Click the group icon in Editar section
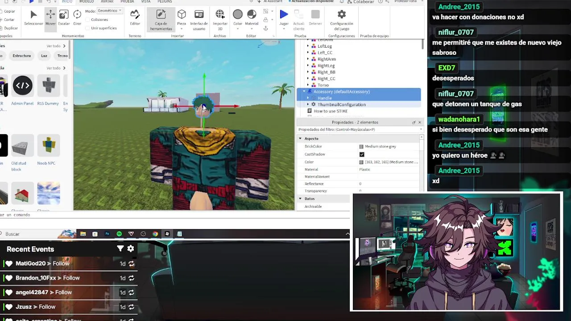The image size is (571, 321). coord(266,11)
